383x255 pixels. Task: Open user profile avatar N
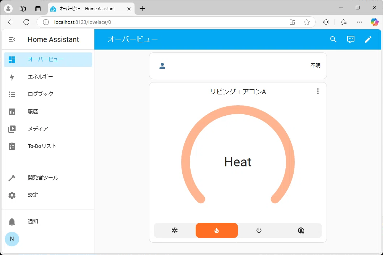12,239
